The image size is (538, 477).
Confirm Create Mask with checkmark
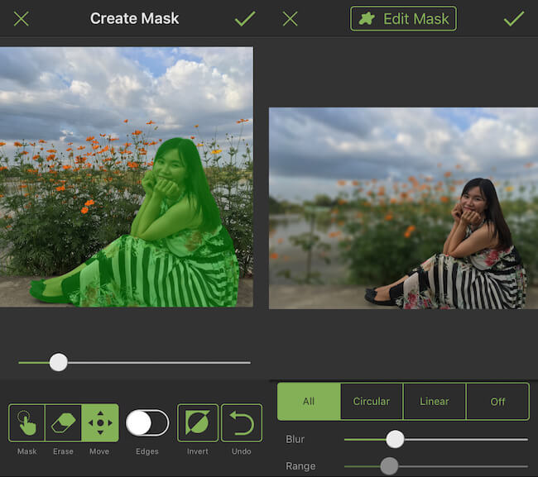point(244,19)
